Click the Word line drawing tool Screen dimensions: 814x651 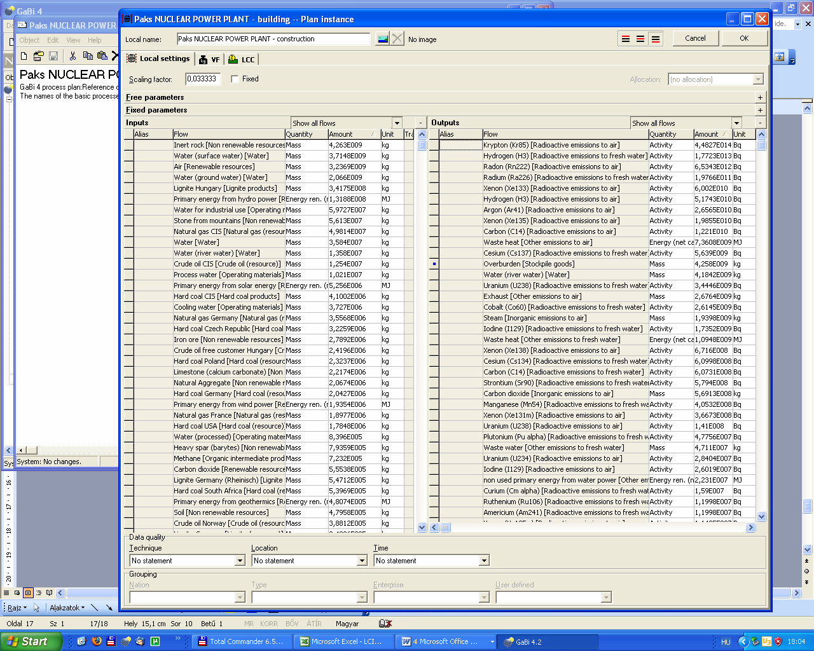(x=94, y=608)
